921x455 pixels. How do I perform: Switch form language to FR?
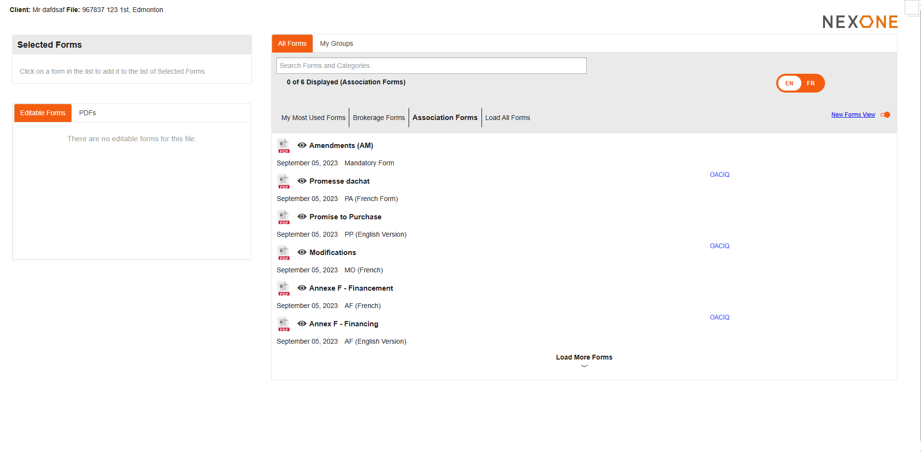click(x=811, y=83)
